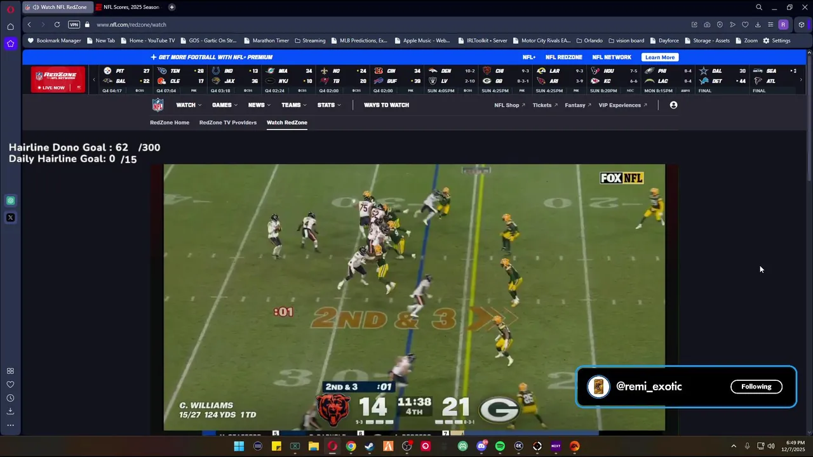Unmute the Watch NFL RedZone tab audio
Viewport: 813px width, 457px height.
coord(36,7)
